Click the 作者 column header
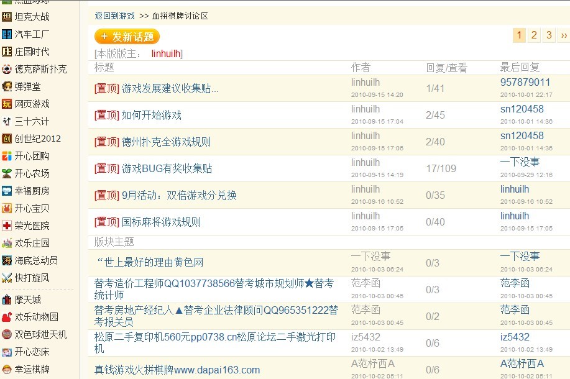The image size is (570, 379). (x=361, y=68)
